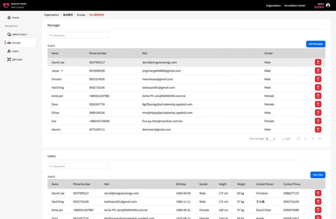Click the Chinese organization name breadcrumb after Organization
Image resolution: width=336 pixels, height=219 pixels.
[x=68, y=15]
